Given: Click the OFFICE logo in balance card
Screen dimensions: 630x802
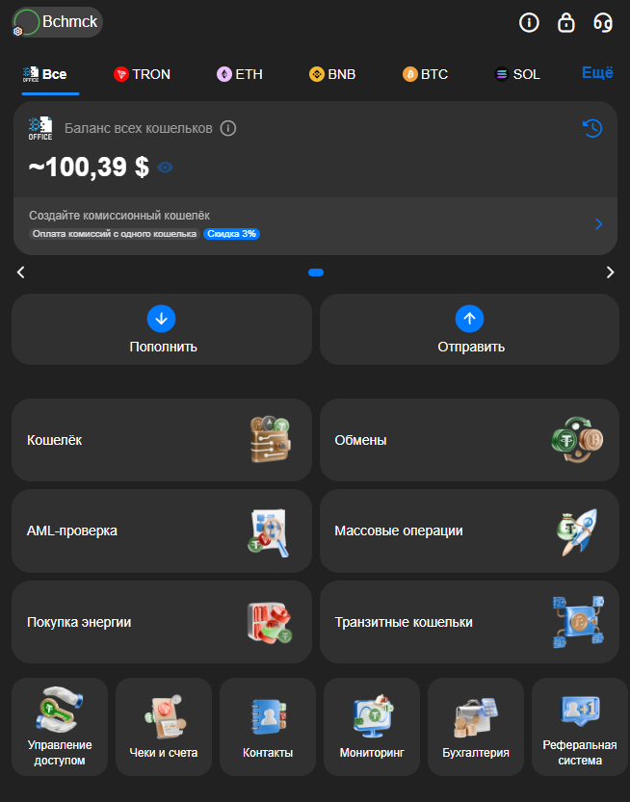Looking at the screenshot, I should (39, 128).
